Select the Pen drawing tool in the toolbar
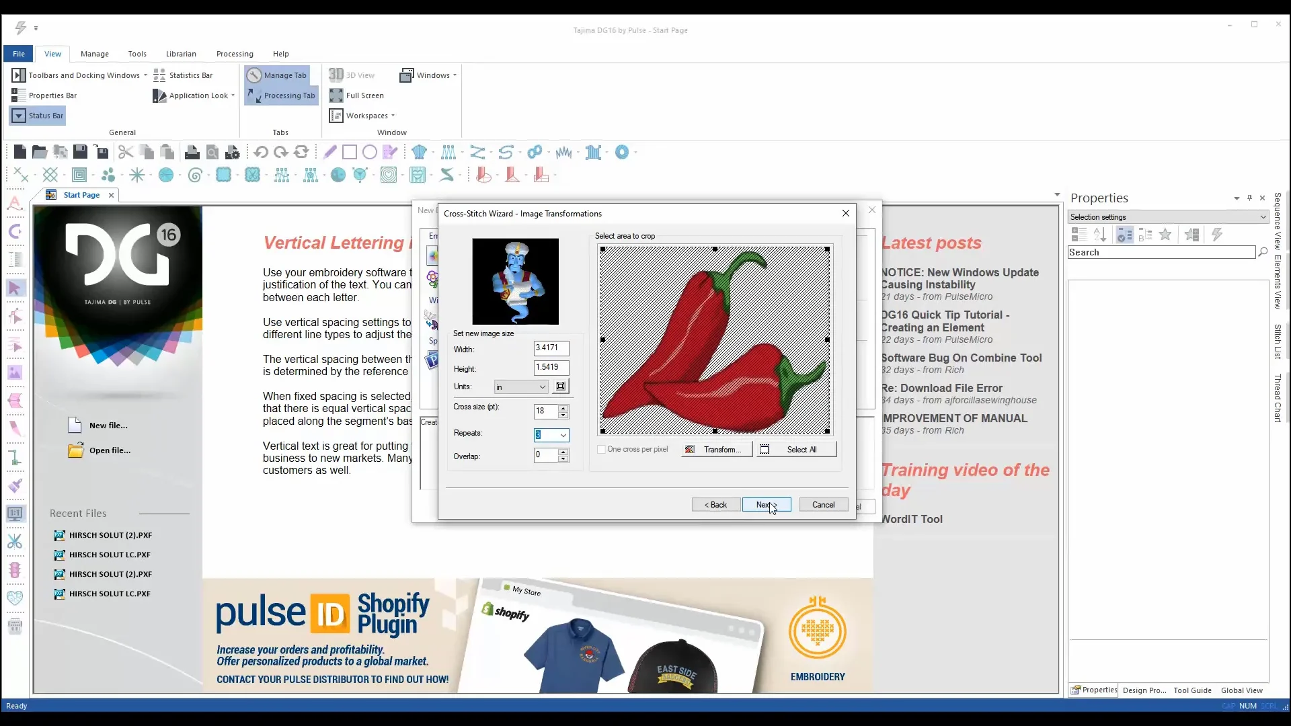This screenshot has height=726, width=1291. click(x=329, y=152)
